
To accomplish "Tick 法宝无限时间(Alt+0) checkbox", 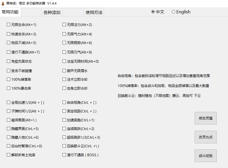I will pyautogui.click(x=64, y=61).
